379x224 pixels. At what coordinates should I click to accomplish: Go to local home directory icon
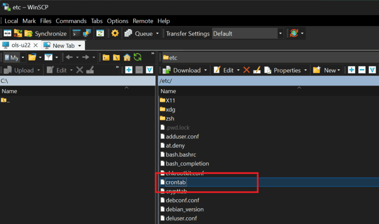tap(127, 58)
